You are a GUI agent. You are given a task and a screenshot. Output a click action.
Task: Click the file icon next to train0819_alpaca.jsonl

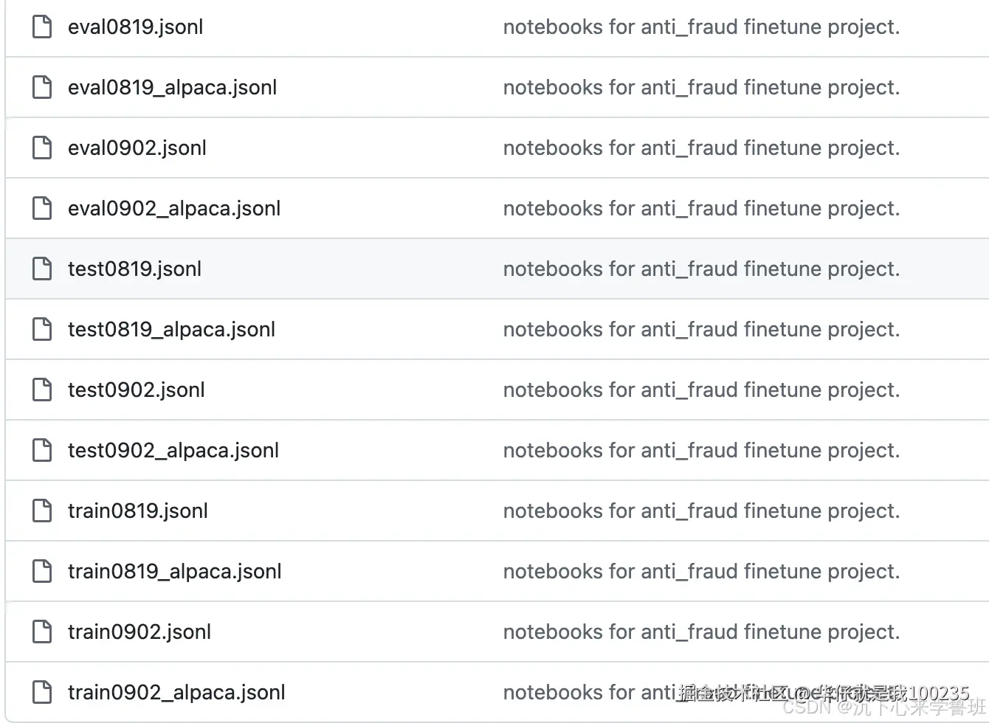click(x=42, y=572)
